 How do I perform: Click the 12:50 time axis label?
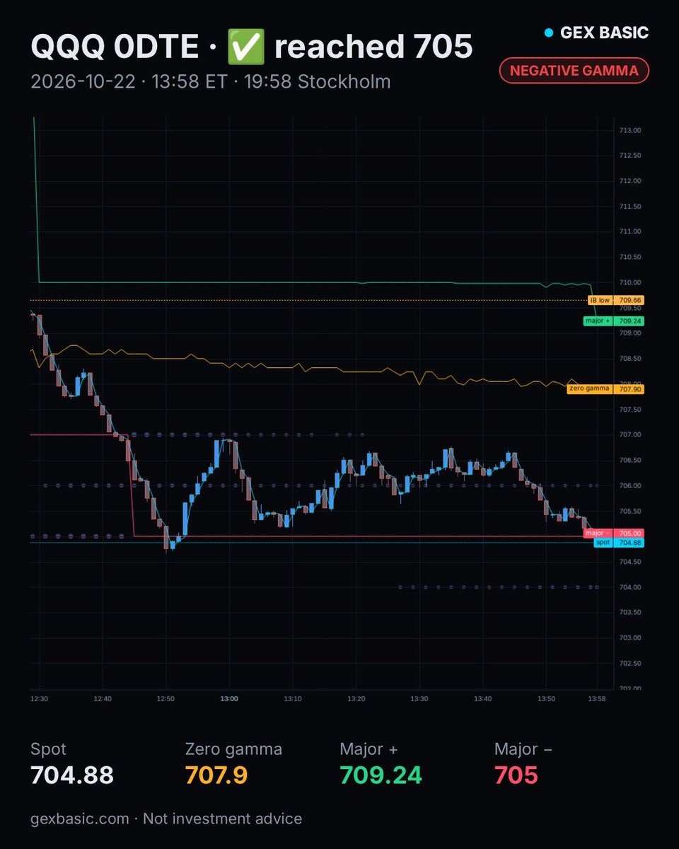click(166, 698)
